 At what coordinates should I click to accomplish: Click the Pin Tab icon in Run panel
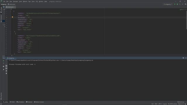(x=4, y=69)
